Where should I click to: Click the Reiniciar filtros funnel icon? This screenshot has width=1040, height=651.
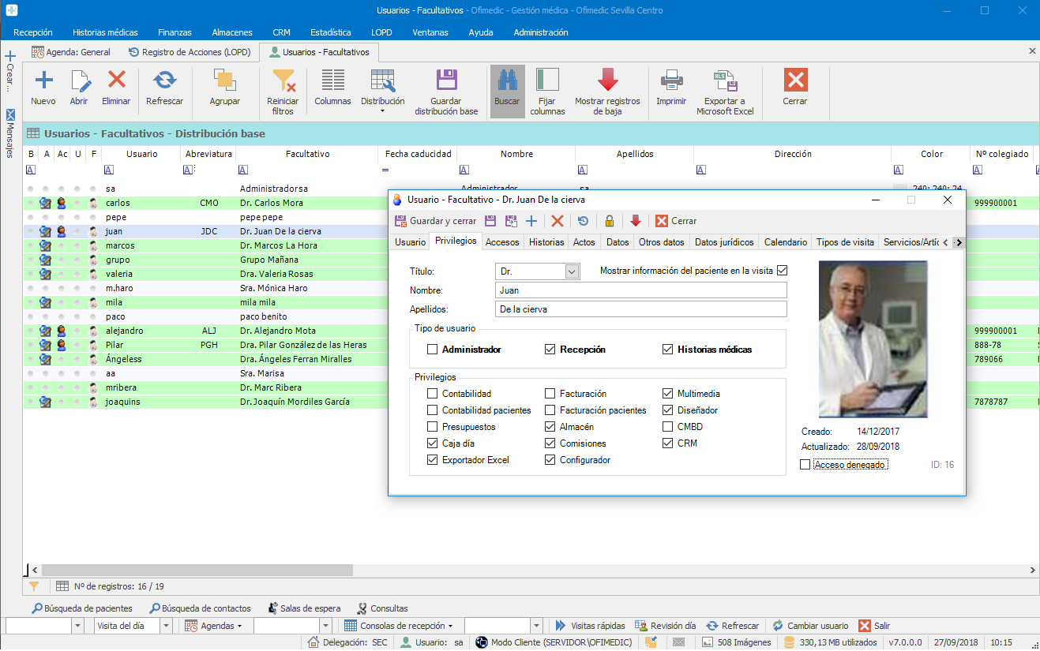(283, 80)
